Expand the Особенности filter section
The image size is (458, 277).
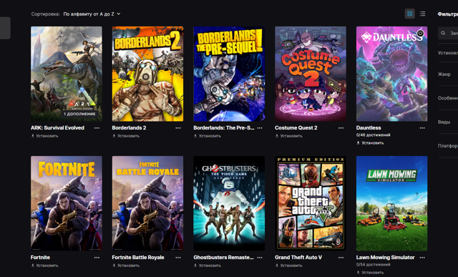pyautogui.click(x=448, y=98)
